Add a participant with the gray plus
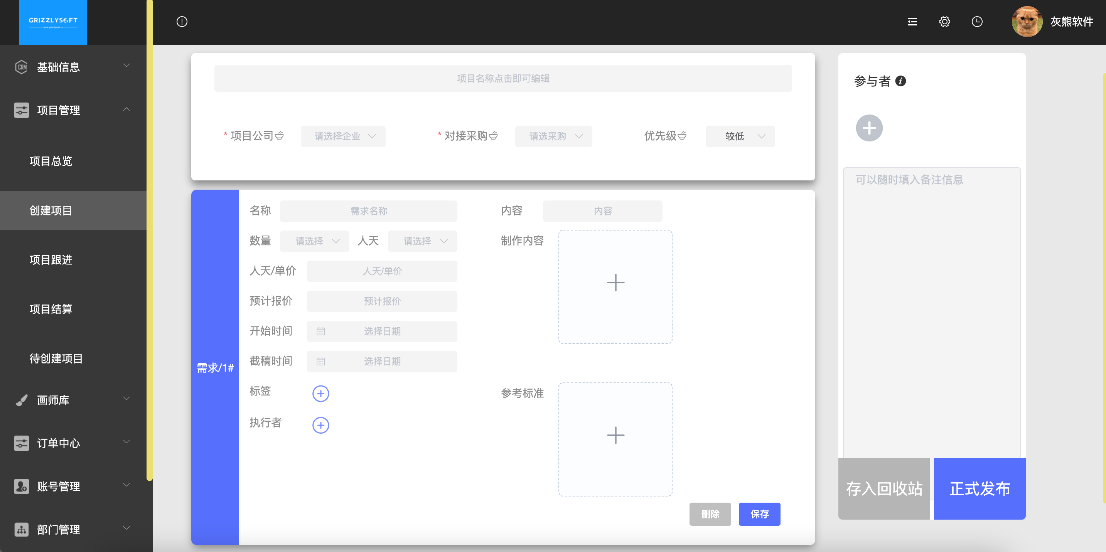 tap(869, 128)
